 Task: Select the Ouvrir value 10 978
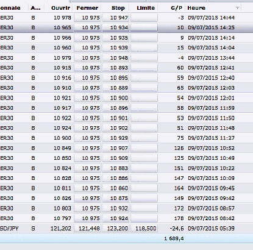[62, 18]
